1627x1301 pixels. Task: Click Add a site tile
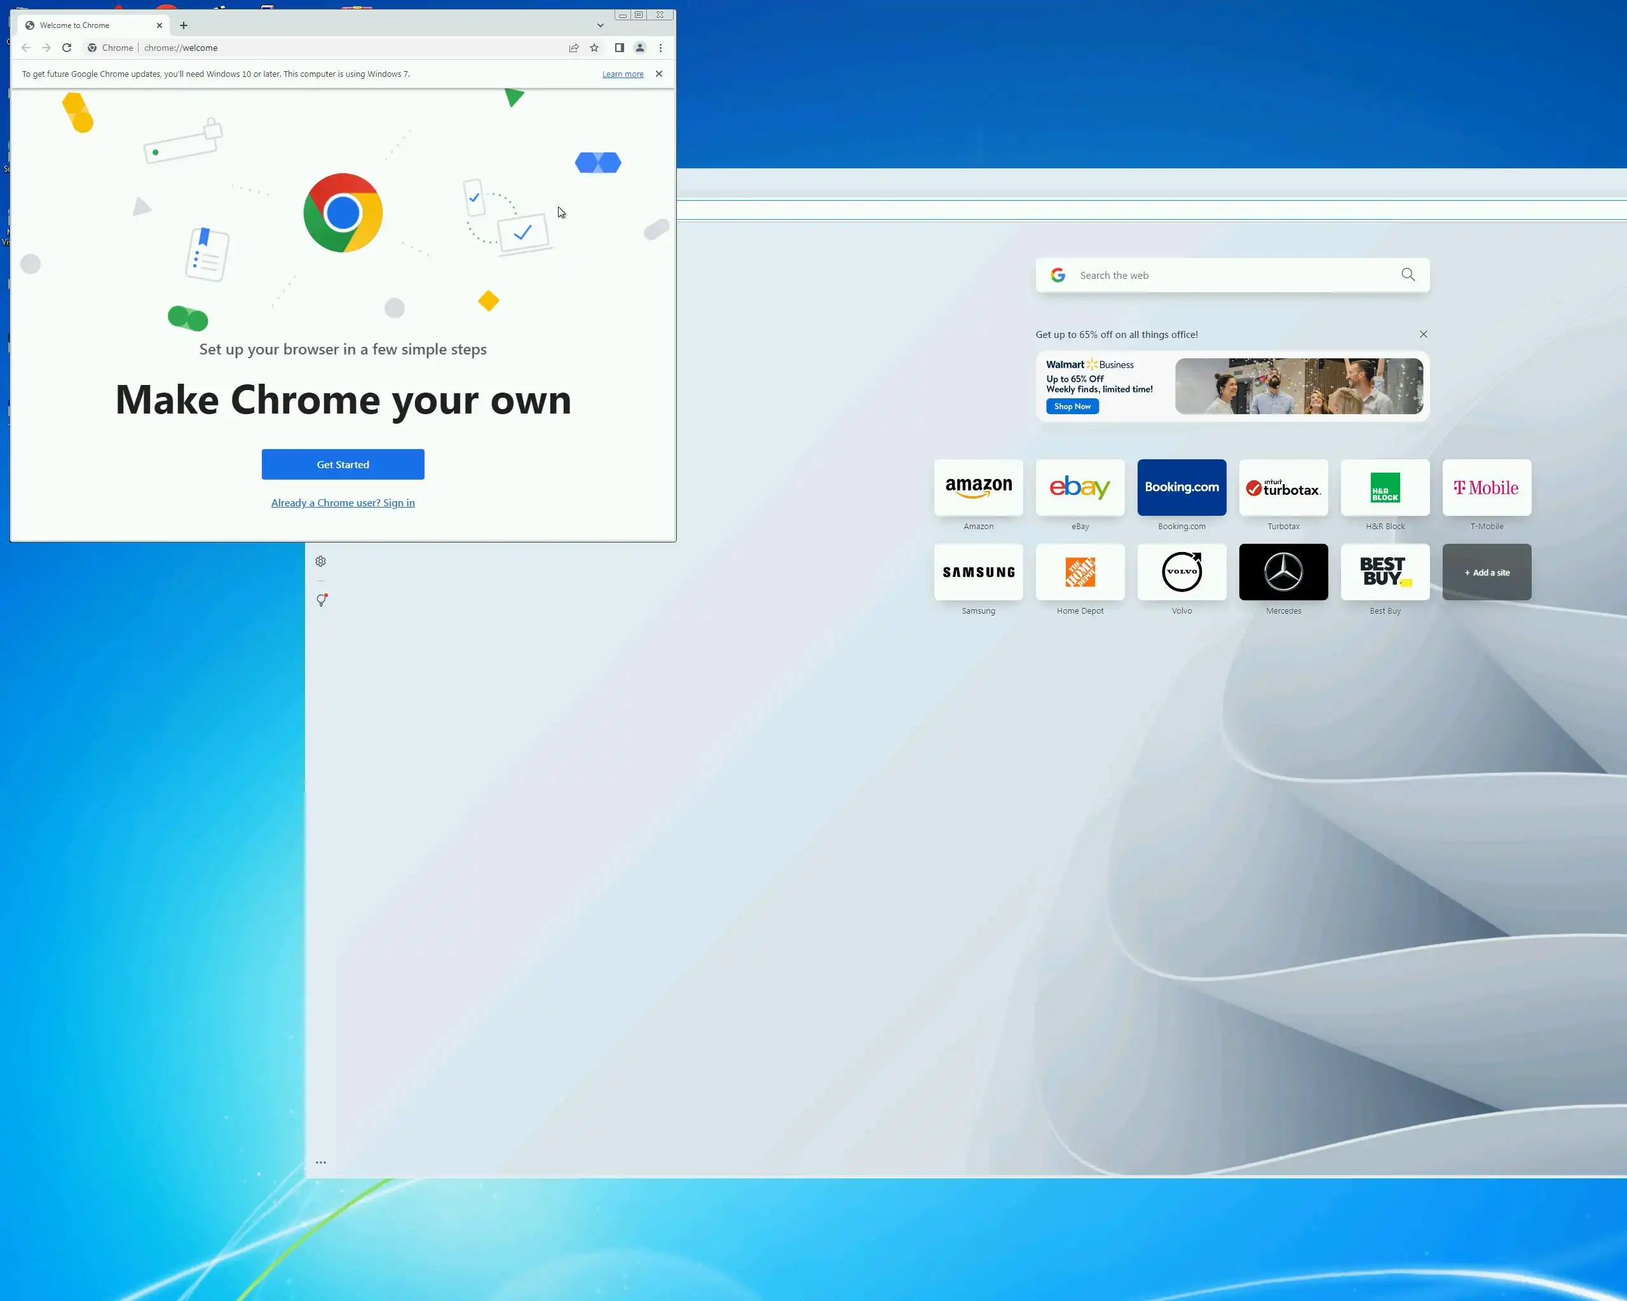click(x=1487, y=572)
